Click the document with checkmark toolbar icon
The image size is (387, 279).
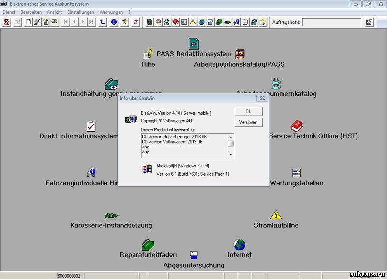click(x=37, y=22)
